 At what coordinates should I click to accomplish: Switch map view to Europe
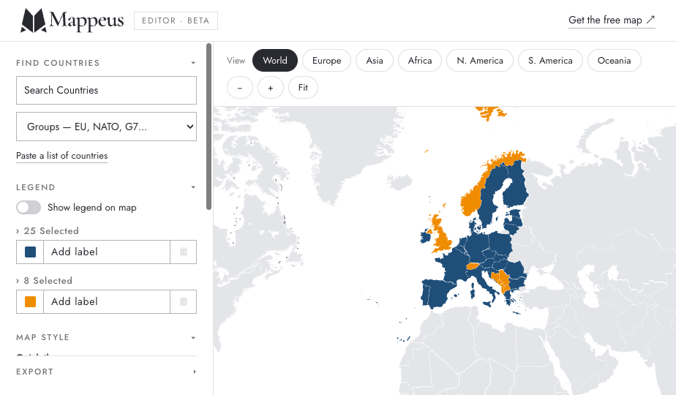(x=327, y=61)
